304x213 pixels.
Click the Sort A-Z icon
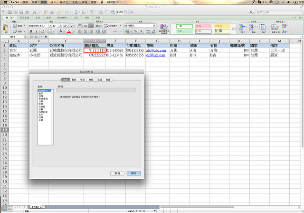[x=84, y=12]
